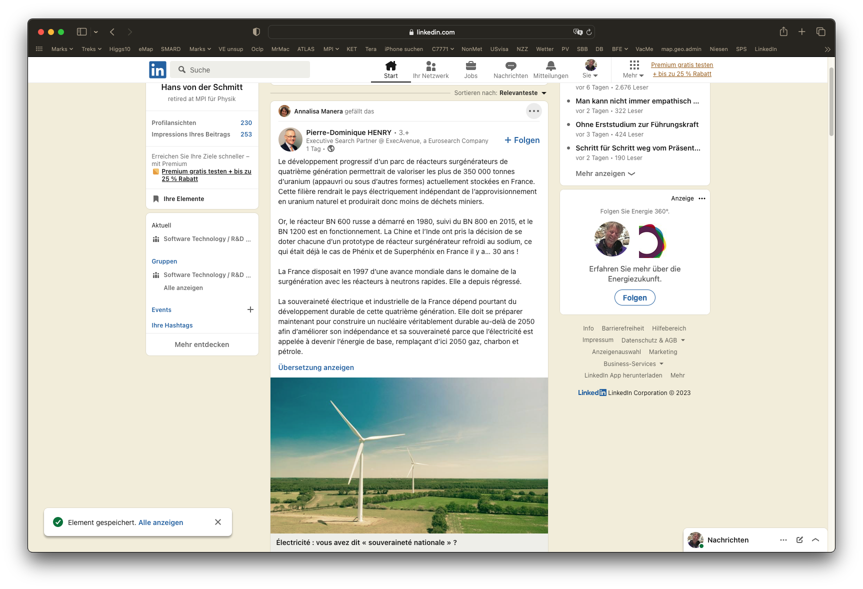Click Safari privacy shield icon

[256, 32]
